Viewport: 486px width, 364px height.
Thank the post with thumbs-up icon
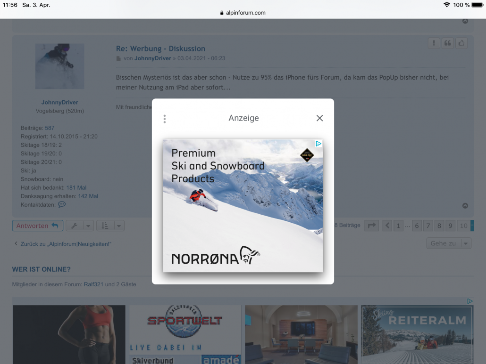pyautogui.click(x=461, y=43)
